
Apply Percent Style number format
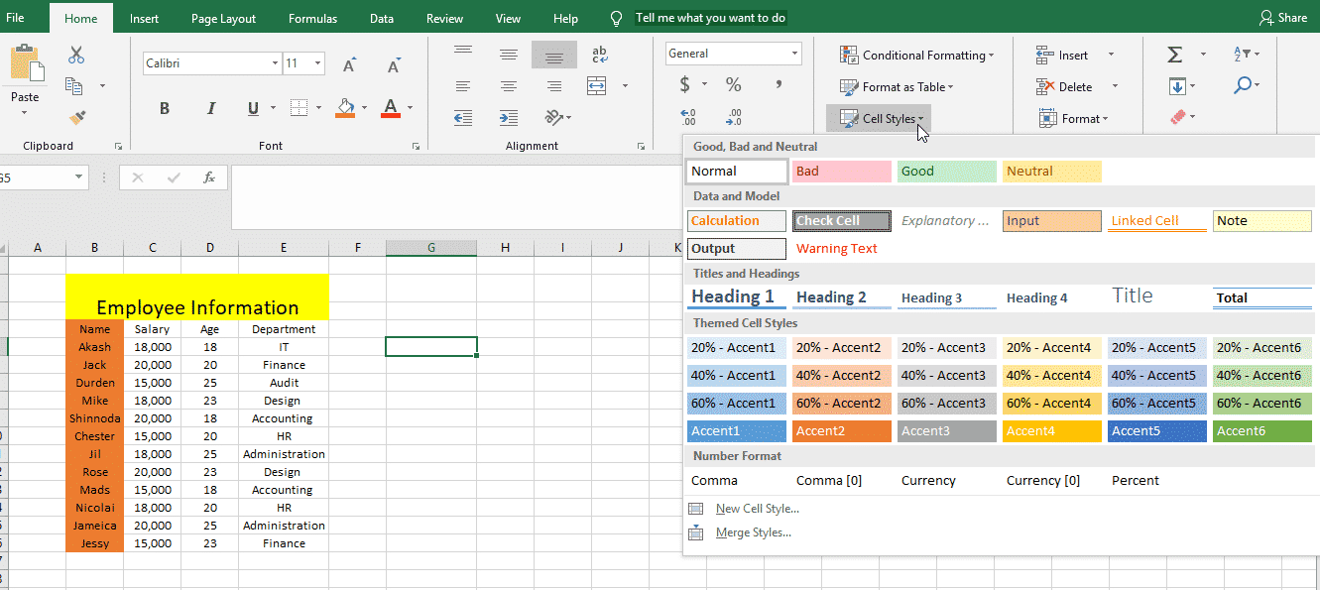733,85
